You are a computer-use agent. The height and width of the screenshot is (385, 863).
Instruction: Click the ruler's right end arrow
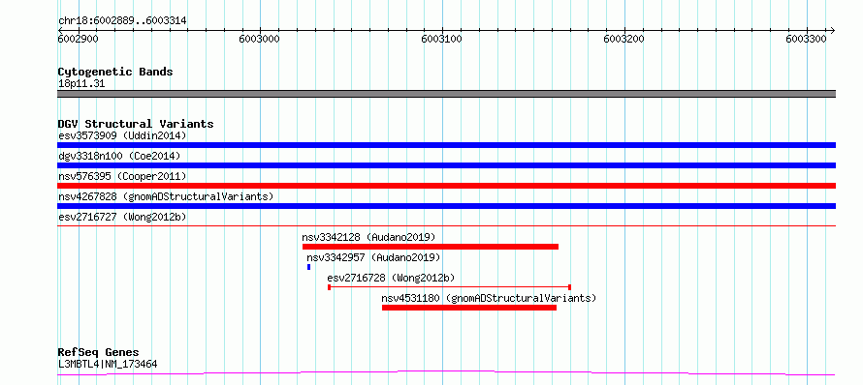833,30
